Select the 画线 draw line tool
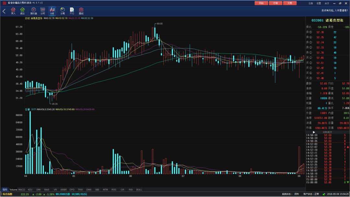This screenshot has width=350, height=197. [x=81, y=11]
